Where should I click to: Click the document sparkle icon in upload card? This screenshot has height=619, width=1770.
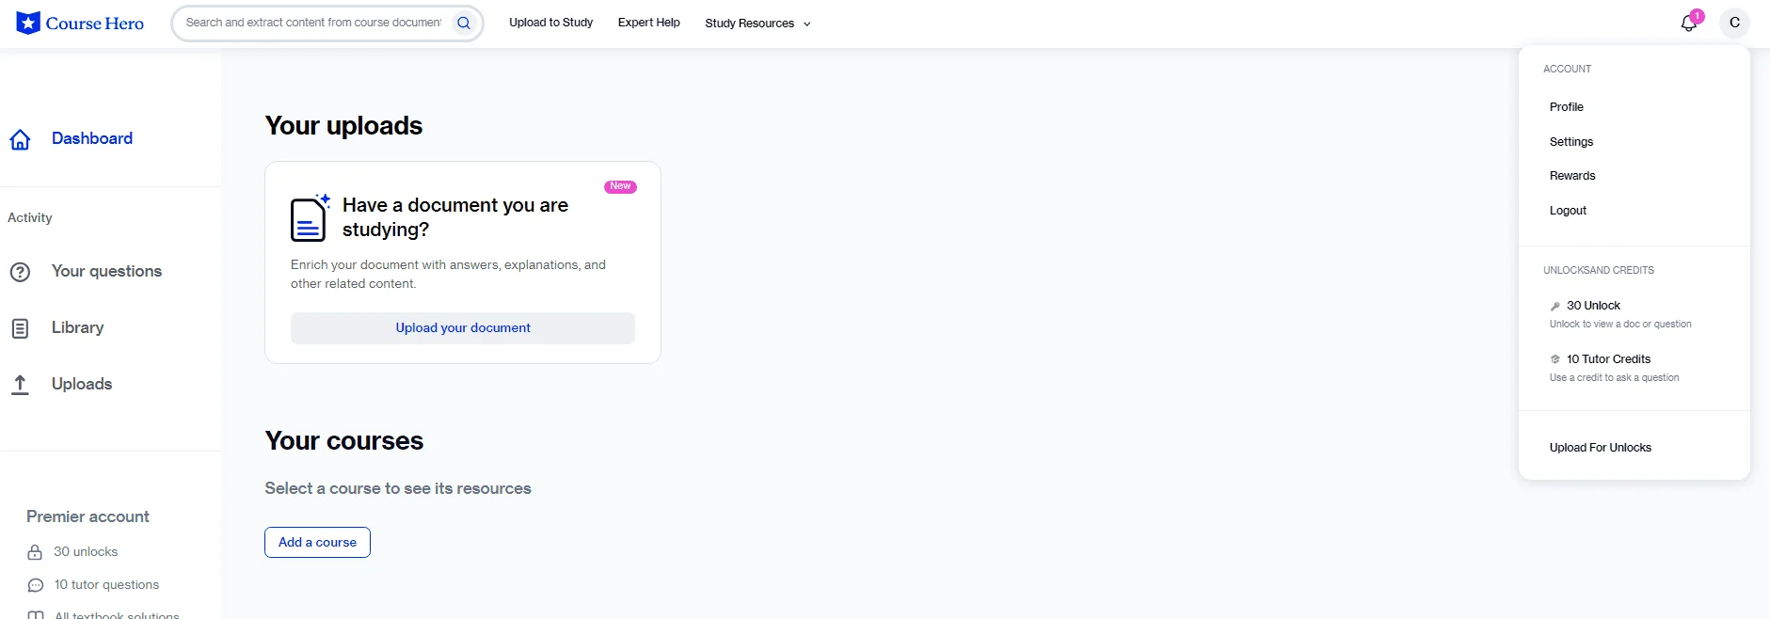(310, 217)
